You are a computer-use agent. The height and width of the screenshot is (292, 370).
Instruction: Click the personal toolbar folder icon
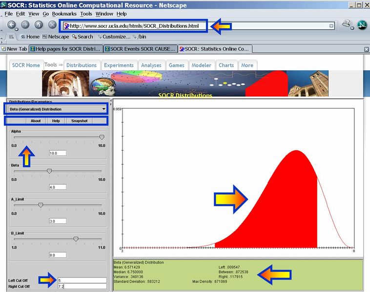pos(11,37)
